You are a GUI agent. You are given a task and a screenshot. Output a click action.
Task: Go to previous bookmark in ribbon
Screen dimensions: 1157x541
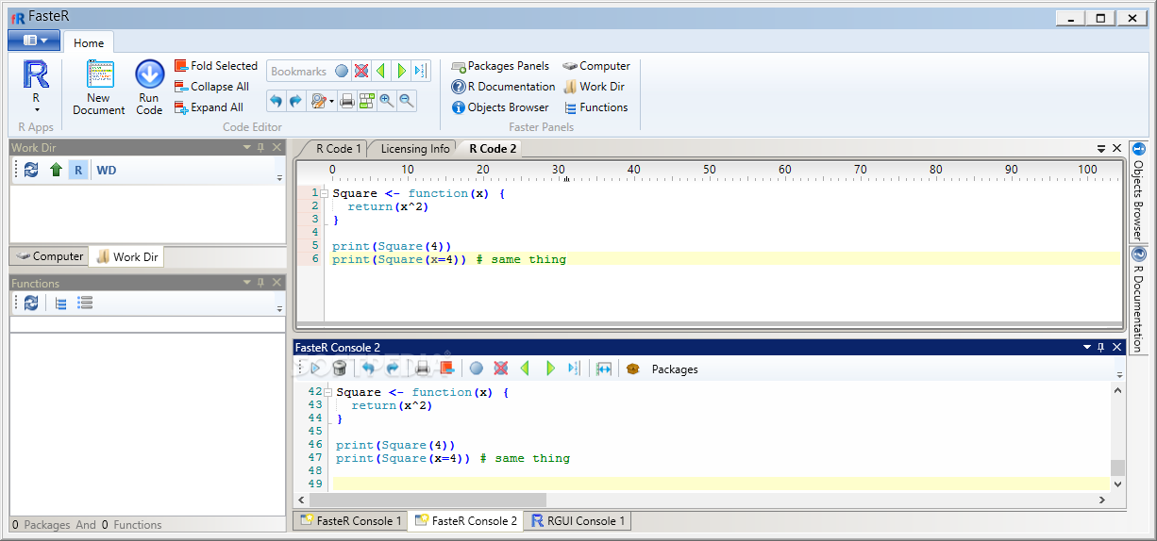tap(380, 72)
